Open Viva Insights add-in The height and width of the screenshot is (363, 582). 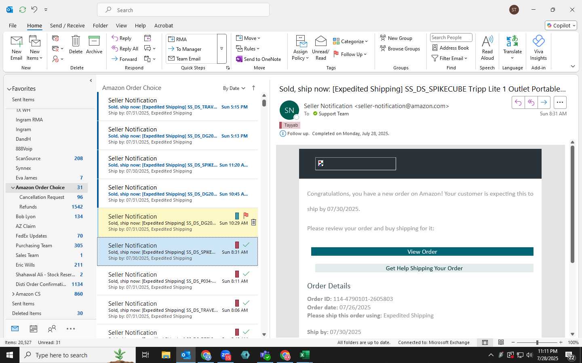(x=538, y=48)
